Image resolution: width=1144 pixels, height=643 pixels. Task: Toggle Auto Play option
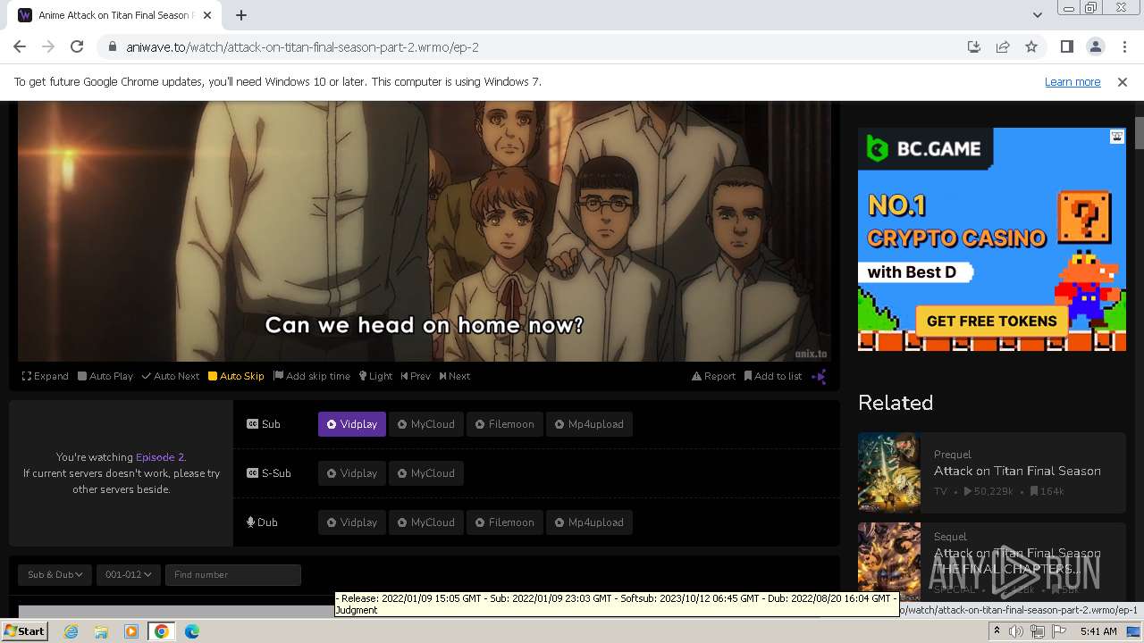pyautogui.click(x=105, y=376)
